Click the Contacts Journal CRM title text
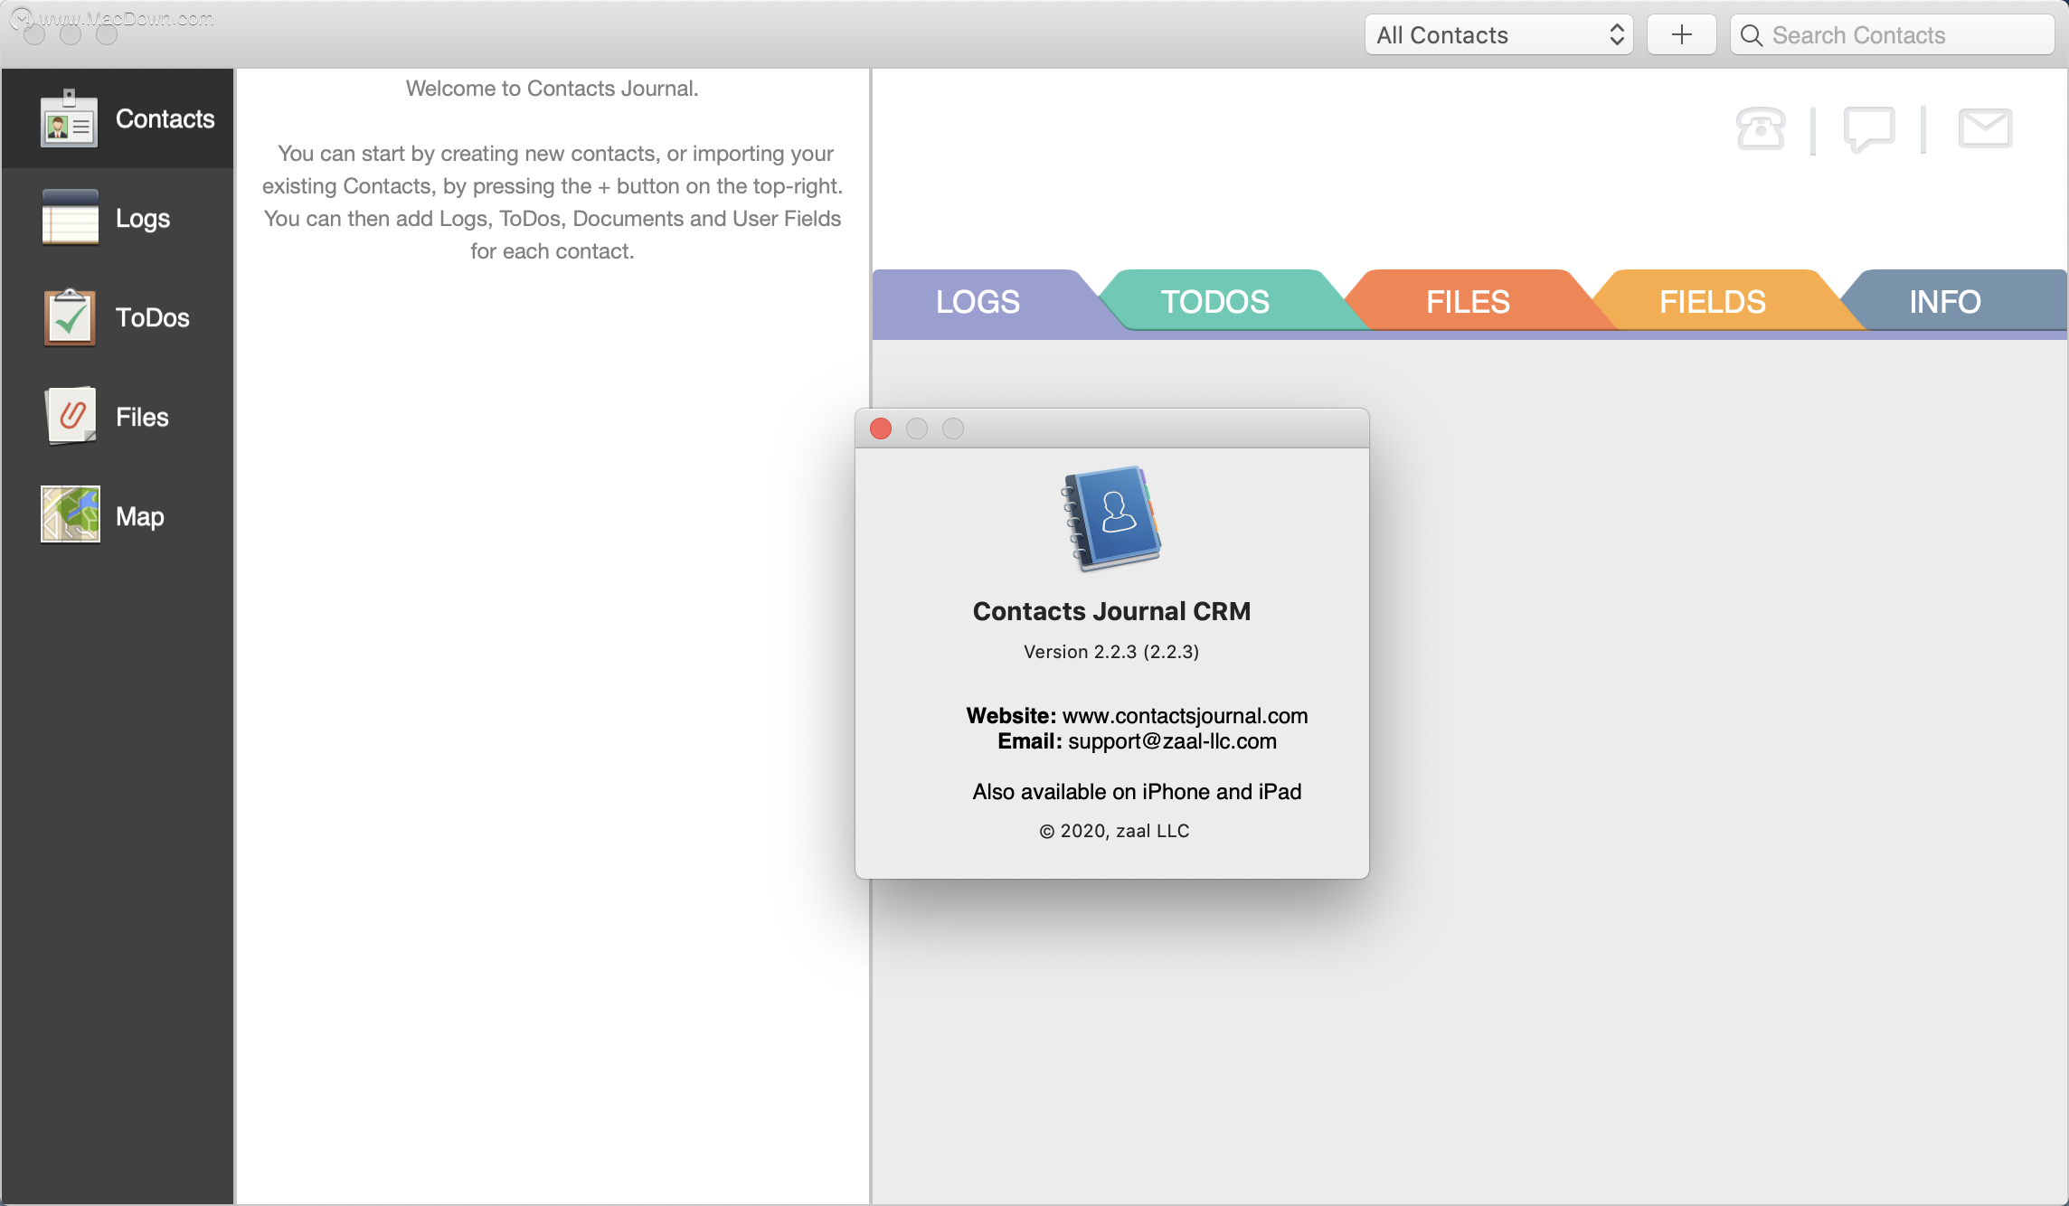The image size is (2069, 1206). click(1111, 611)
